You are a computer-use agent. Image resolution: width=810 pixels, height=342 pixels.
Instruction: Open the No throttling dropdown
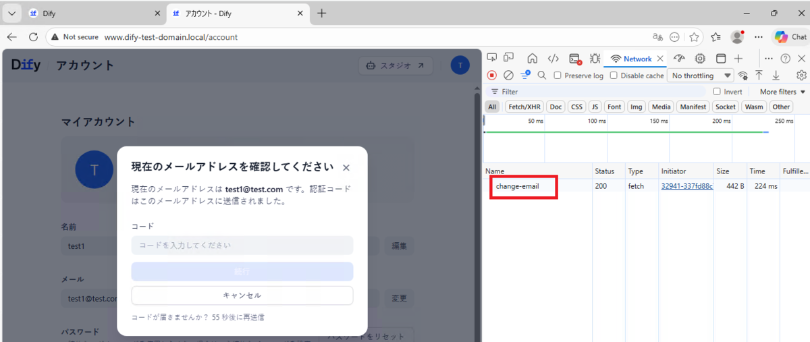click(x=701, y=76)
